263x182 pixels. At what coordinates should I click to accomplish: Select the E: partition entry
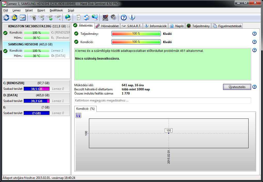pyautogui.click(x=36, y=110)
